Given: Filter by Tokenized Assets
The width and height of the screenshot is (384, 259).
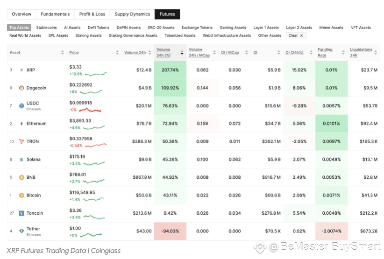Looking at the screenshot, I should [x=180, y=35].
